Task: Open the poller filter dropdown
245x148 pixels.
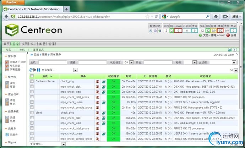Action: point(194,62)
